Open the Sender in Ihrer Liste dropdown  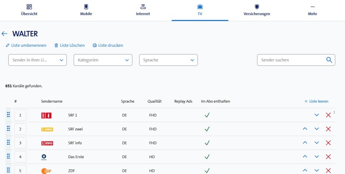38,60
